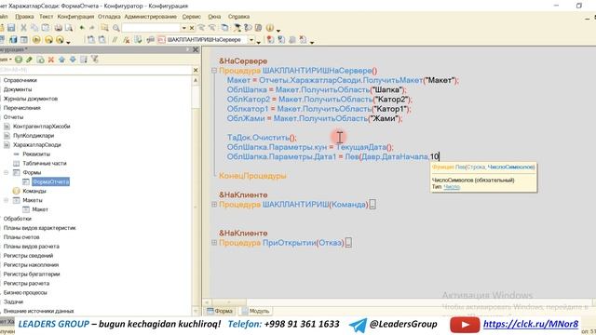The image size is (596, 335).
Task: Click the Add comment slashes icon
Action: pyautogui.click(x=115, y=39)
